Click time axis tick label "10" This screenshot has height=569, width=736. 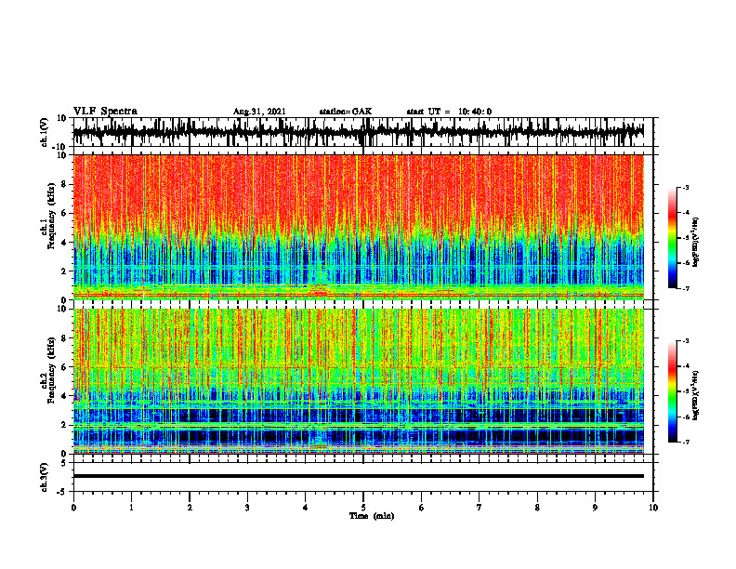pyautogui.click(x=653, y=508)
